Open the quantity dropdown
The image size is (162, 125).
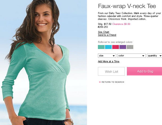[x=155, y=56]
